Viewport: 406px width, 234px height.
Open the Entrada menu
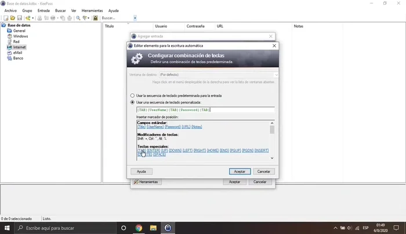pyautogui.click(x=43, y=10)
